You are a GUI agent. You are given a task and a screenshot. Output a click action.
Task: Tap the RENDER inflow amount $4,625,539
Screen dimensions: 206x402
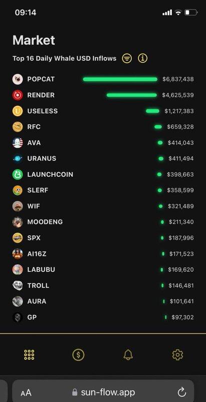[178, 95]
